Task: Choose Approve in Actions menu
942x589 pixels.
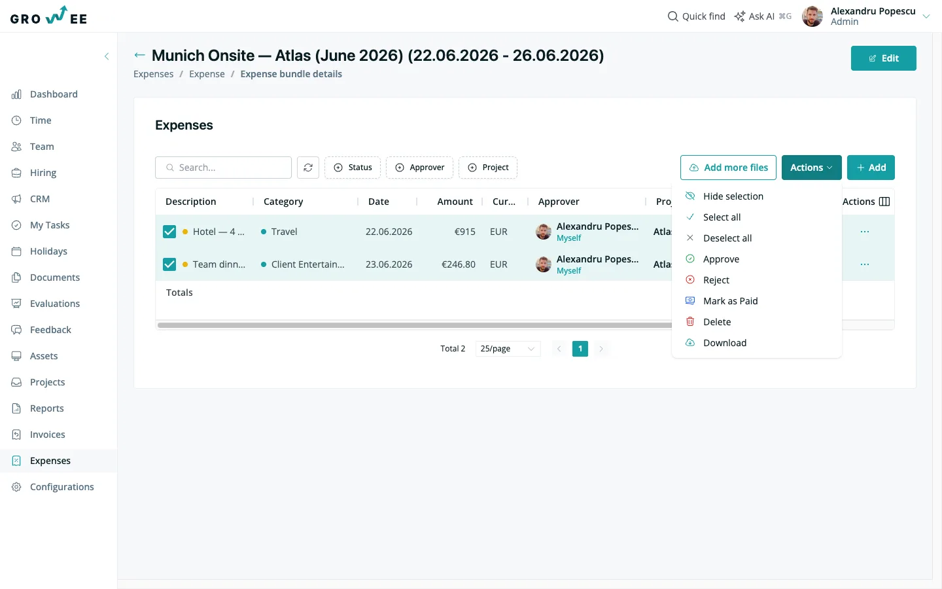Action: 757,259
